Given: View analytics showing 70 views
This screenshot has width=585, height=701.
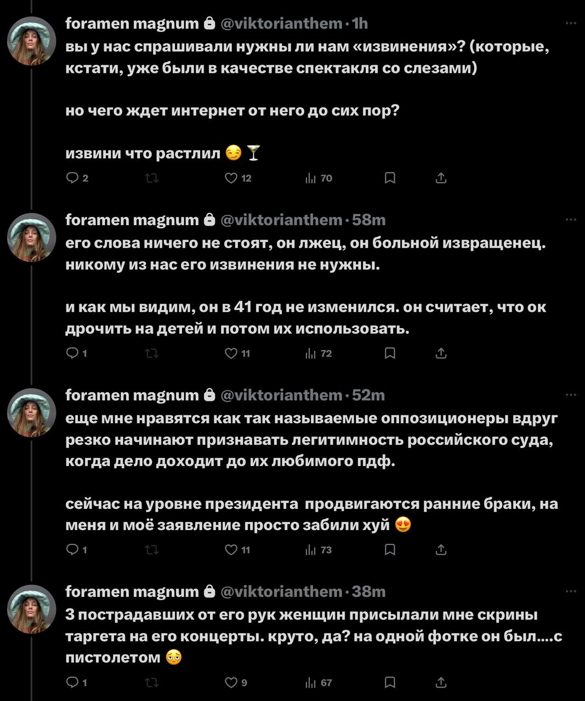Looking at the screenshot, I should point(319,178).
